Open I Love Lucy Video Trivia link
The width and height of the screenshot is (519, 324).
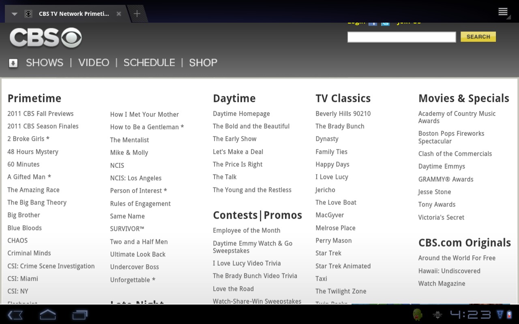point(247,263)
